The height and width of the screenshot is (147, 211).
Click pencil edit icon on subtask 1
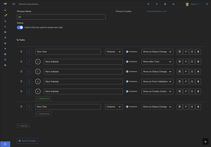tap(186, 62)
